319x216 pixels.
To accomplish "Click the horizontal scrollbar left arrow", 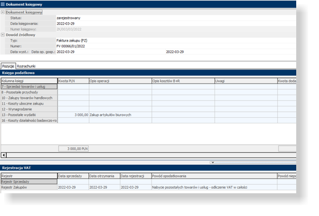I will (3, 155).
